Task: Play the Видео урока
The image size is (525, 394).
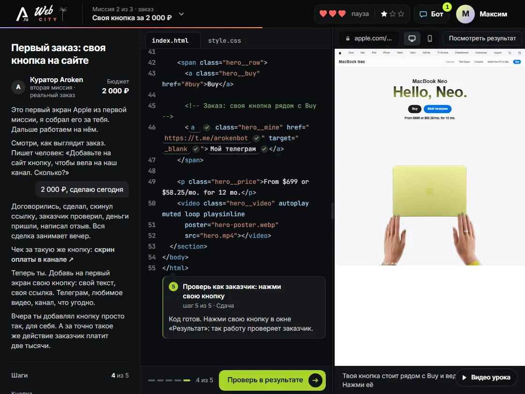Action: [486, 377]
